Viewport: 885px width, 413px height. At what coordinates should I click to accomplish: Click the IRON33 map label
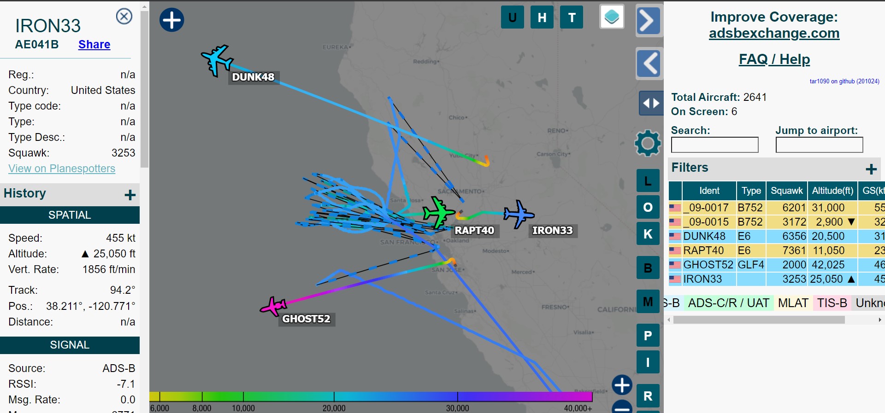coord(552,230)
